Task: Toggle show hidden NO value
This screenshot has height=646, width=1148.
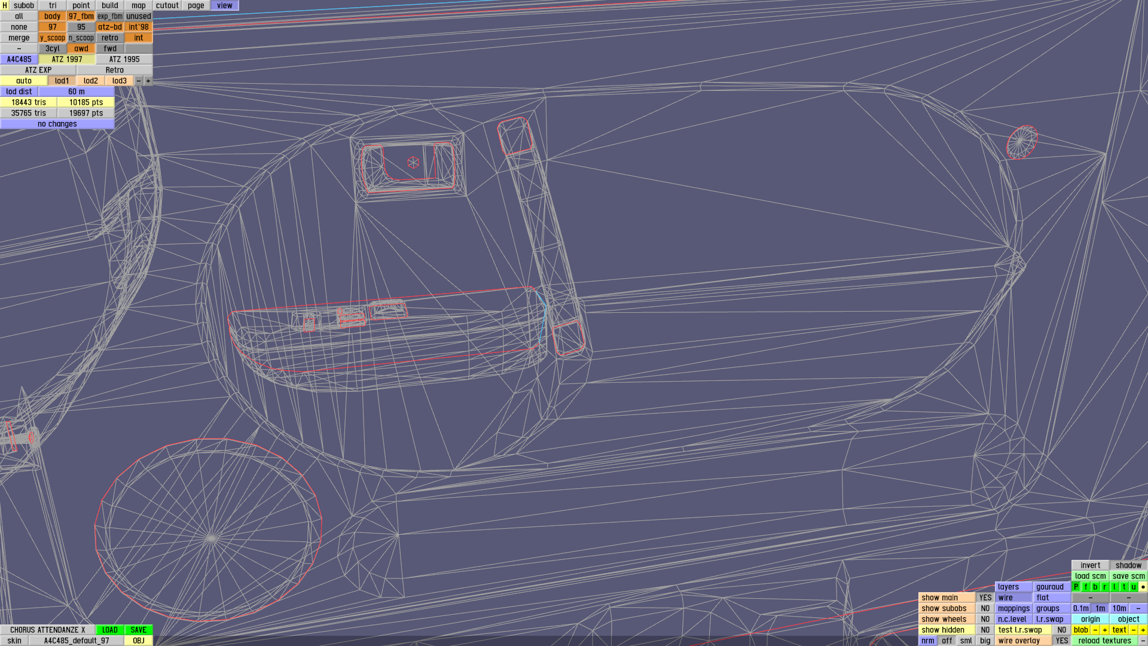Action: pos(985,630)
